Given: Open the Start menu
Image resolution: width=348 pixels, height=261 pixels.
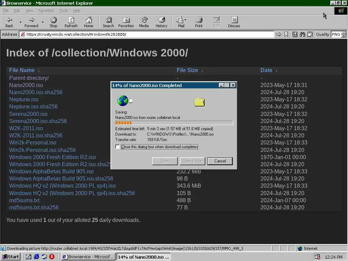Looking at the screenshot, I should [x=11, y=257].
